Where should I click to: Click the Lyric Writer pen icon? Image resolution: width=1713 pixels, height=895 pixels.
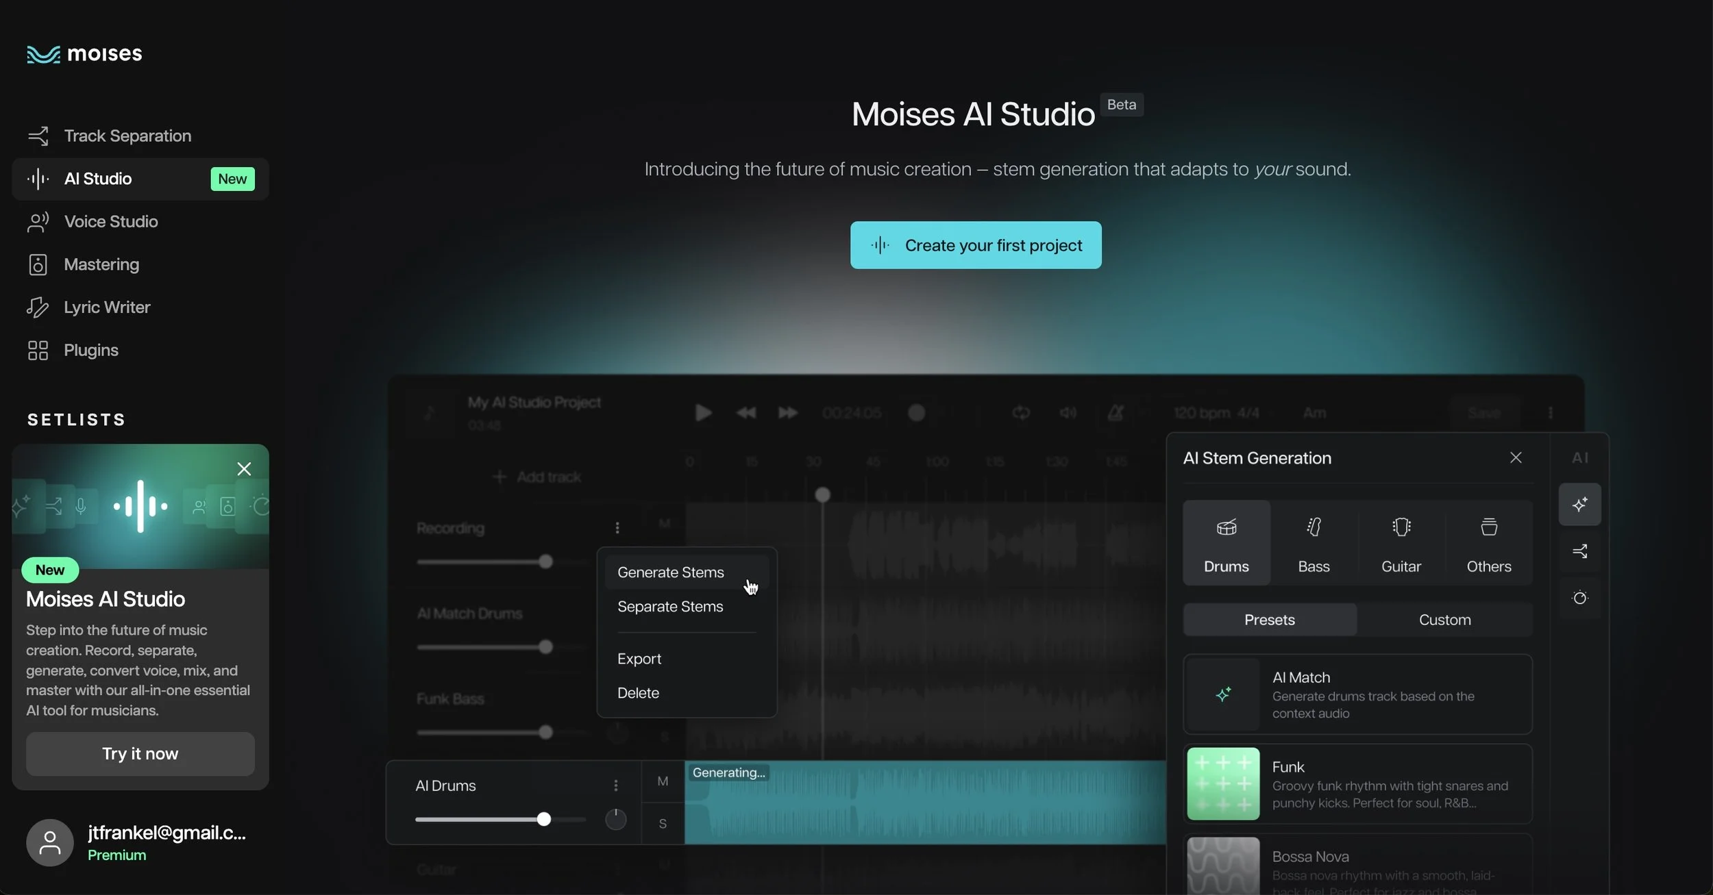coord(38,307)
